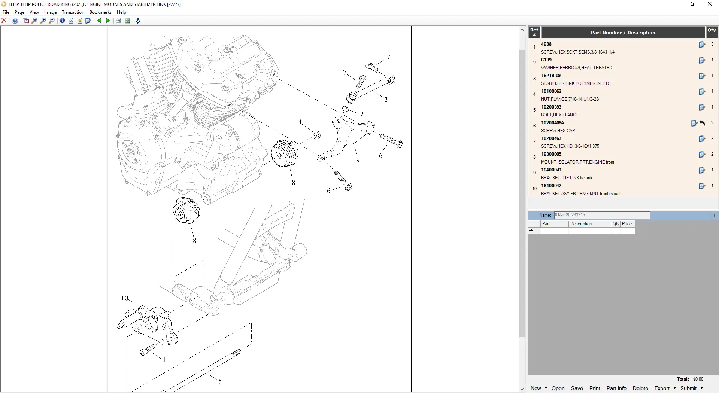
Task: Click callout 10 on the diagram
Action: point(125,298)
